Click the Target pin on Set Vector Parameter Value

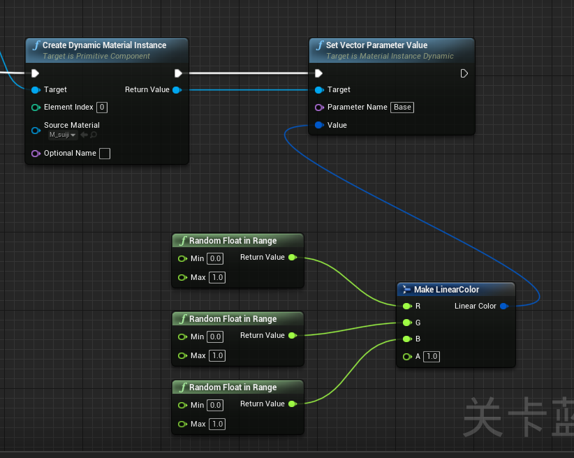coord(318,89)
